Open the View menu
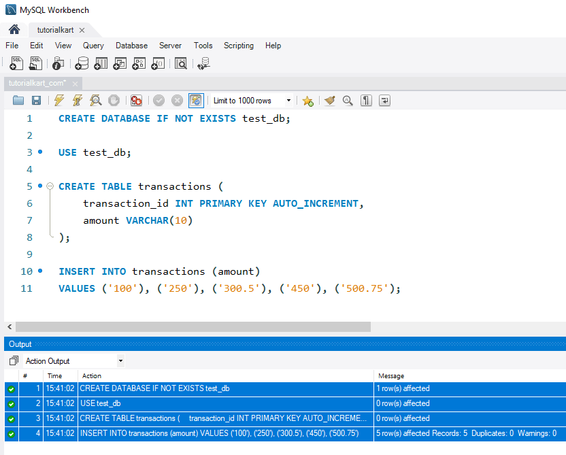566x455 pixels. point(63,46)
